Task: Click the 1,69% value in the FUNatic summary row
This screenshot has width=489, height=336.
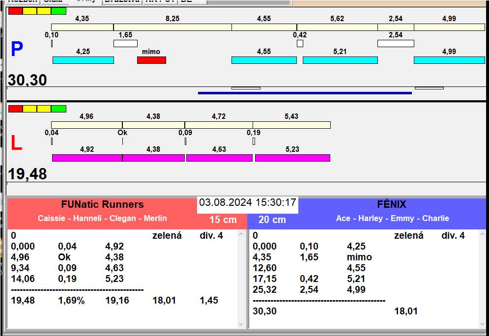Action: point(71,301)
